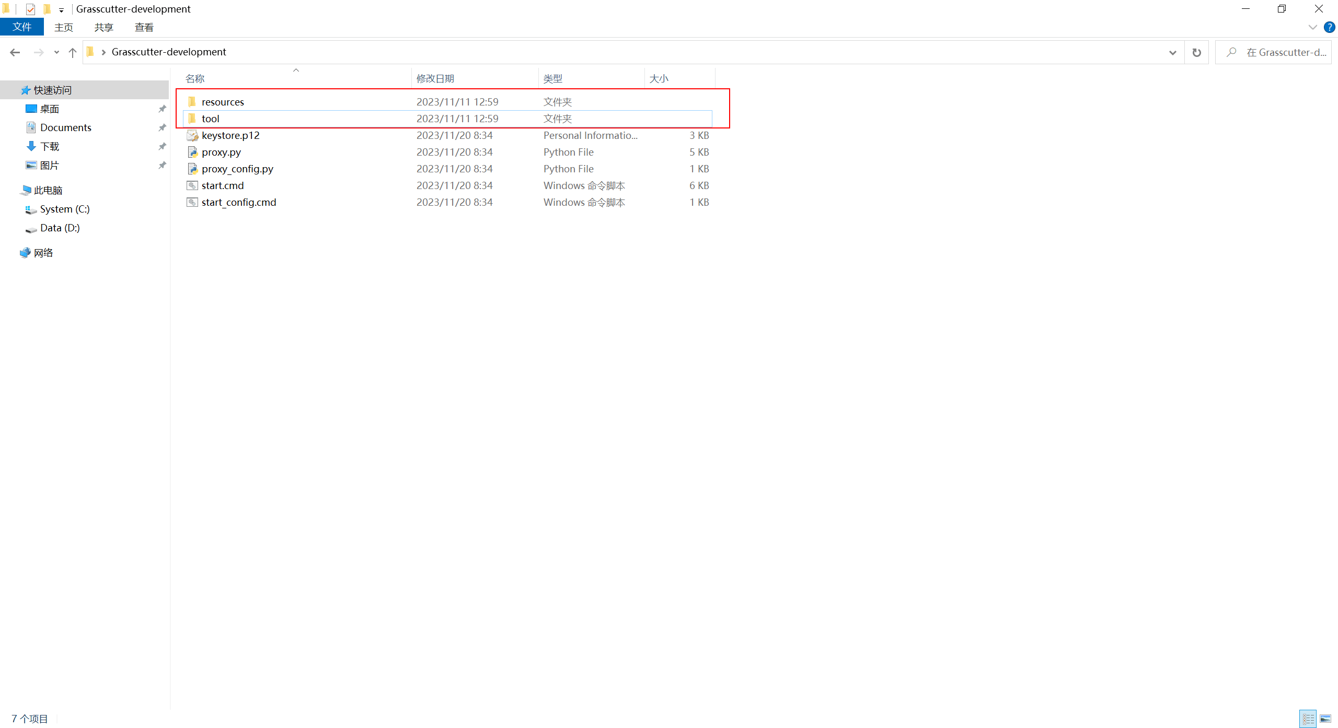The width and height of the screenshot is (1338, 728).
Task: Refresh the Grasscutter-development folder view
Action: point(1196,52)
